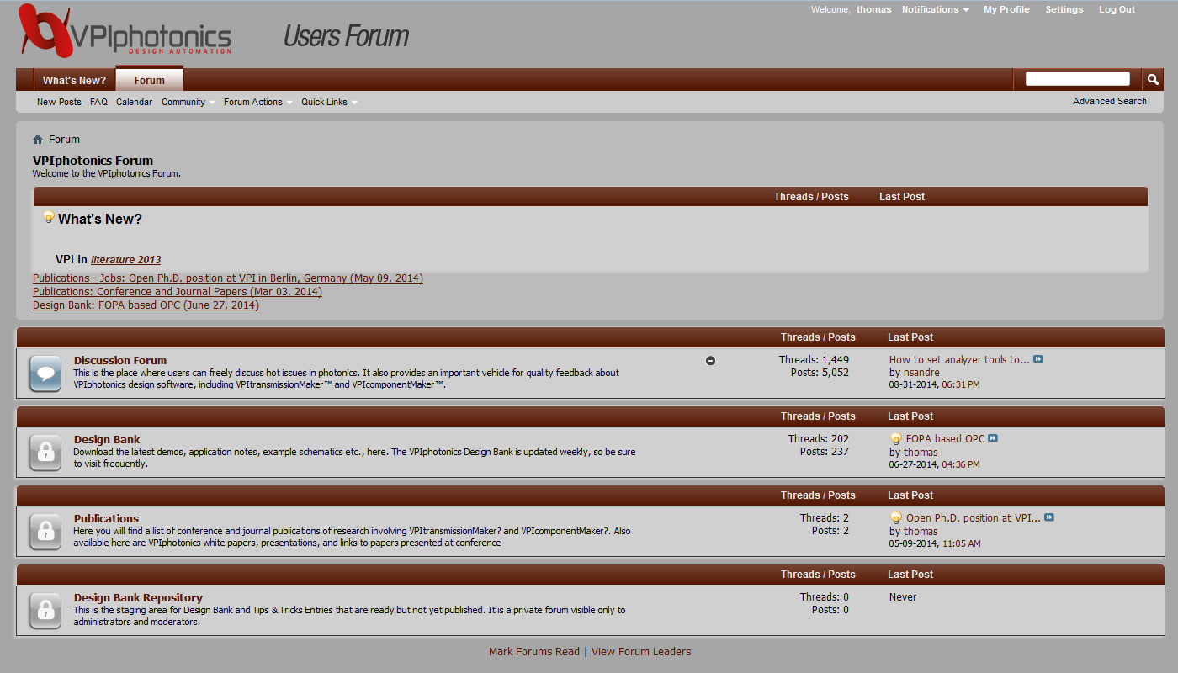Open the thread How to set analyzer tools to...
Screen dimensions: 1178x673
pyautogui.click(x=959, y=360)
